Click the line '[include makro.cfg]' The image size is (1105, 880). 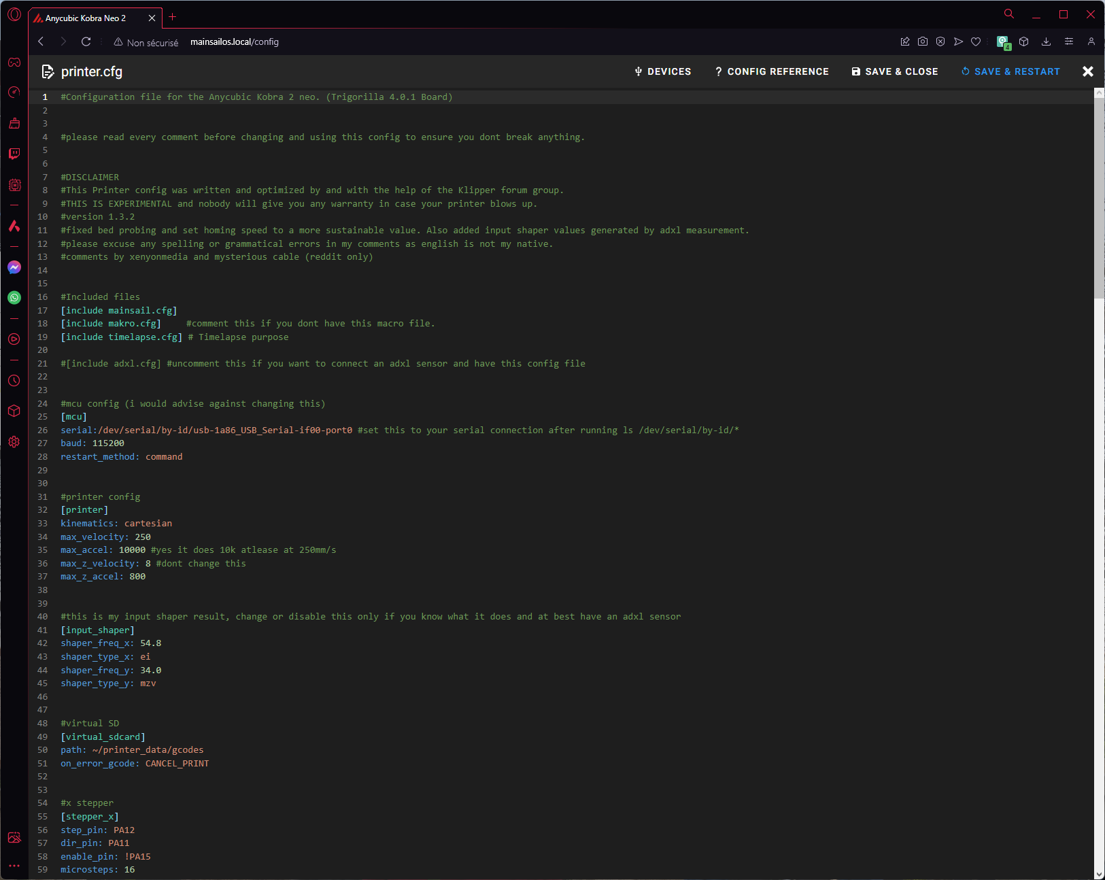pyautogui.click(x=111, y=324)
